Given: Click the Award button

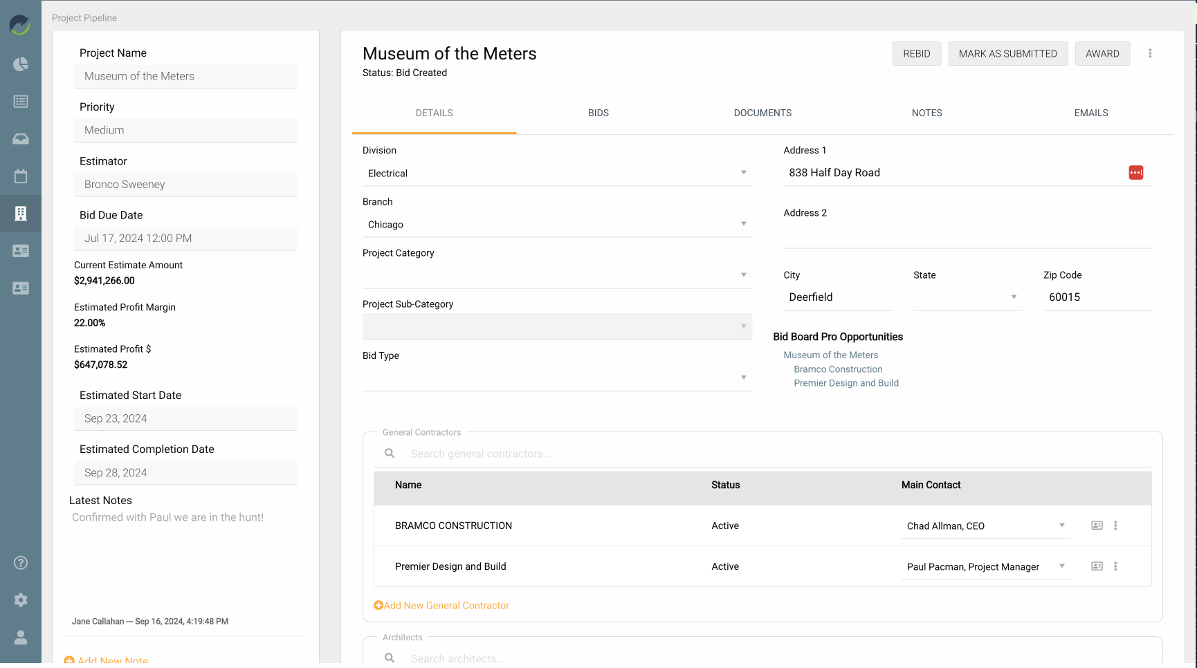Looking at the screenshot, I should pyautogui.click(x=1102, y=54).
